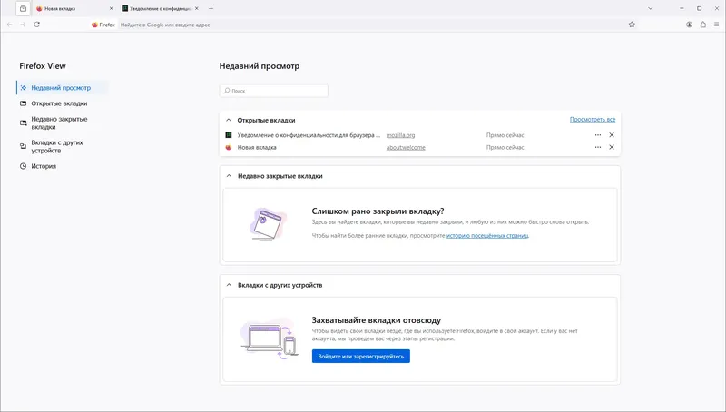Close the about:welcome tab row

pos(612,147)
